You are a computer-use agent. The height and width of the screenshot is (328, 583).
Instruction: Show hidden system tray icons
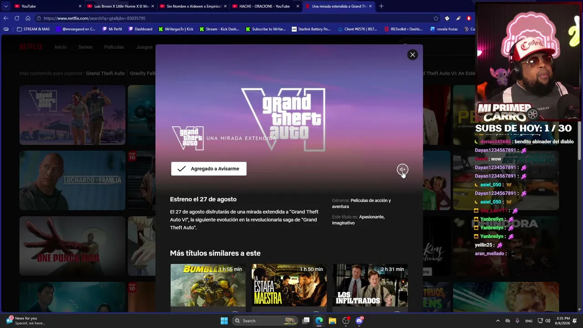(x=498, y=321)
